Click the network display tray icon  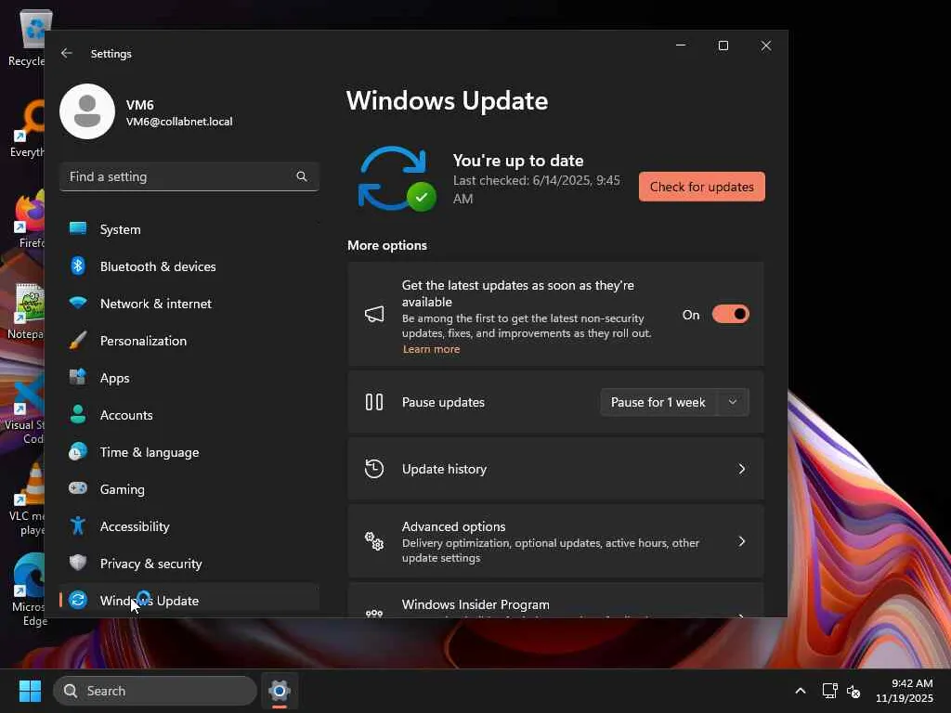pyautogui.click(x=829, y=691)
